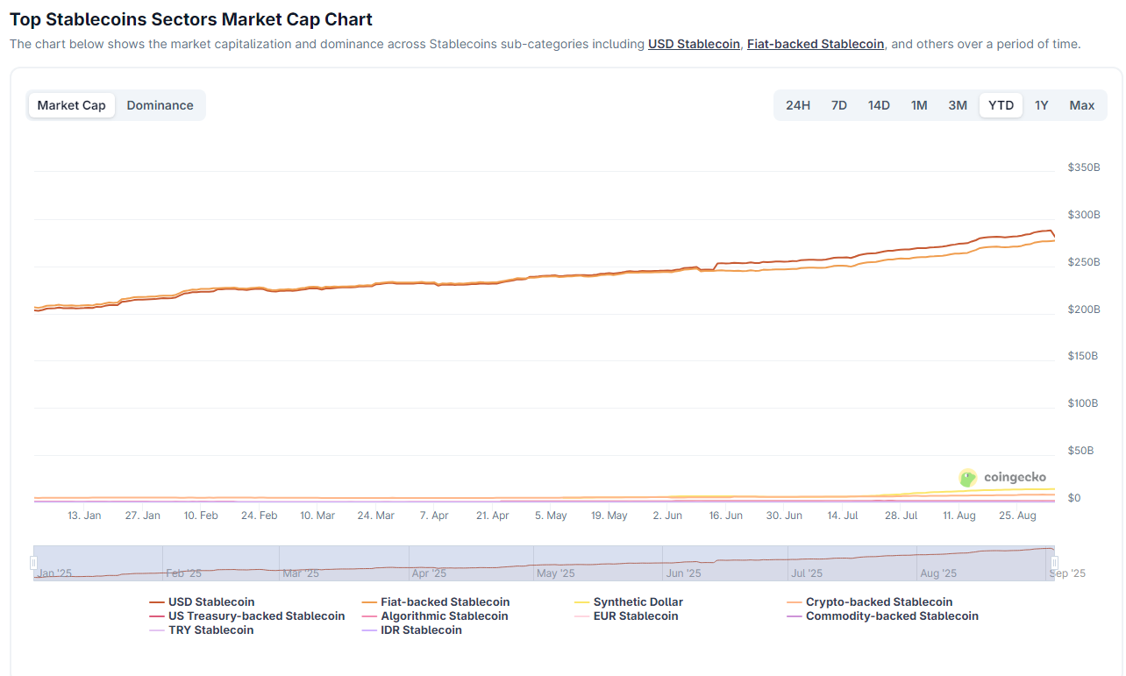Click the CoinGecko gecko logo icon
This screenshot has height=676, width=1126.
click(x=968, y=478)
